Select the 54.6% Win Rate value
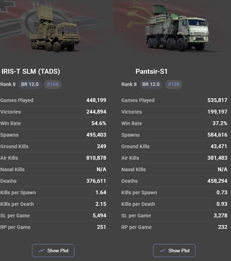Viewport: 231px width, 261px height. [99, 123]
